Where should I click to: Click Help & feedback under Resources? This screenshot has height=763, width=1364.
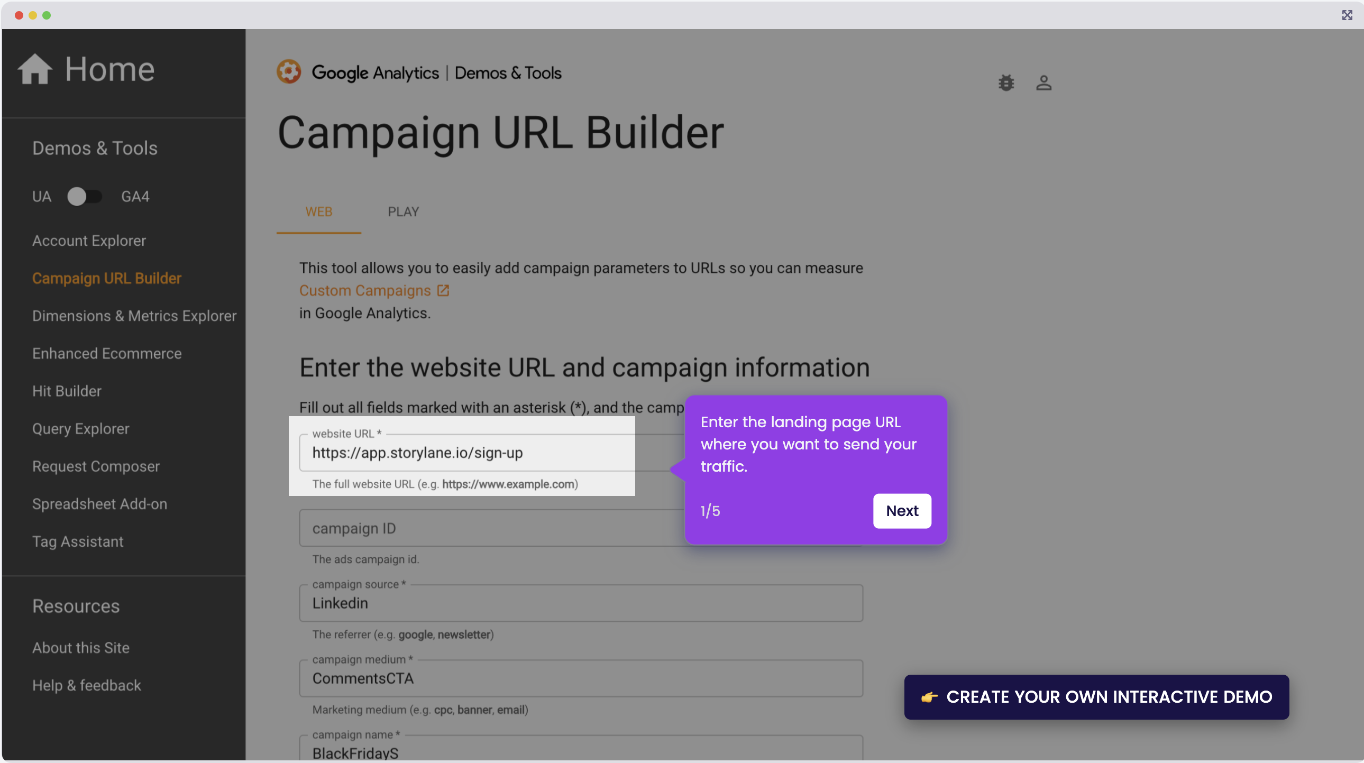point(86,685)
